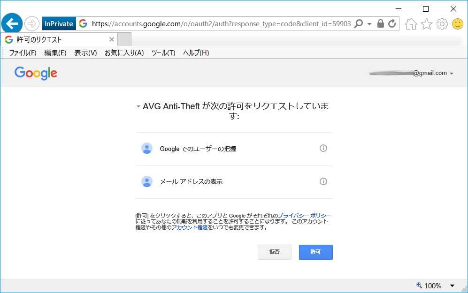Click the メール アドレスの表示 text
Screen dimensions: 468x293
(192, 181)
